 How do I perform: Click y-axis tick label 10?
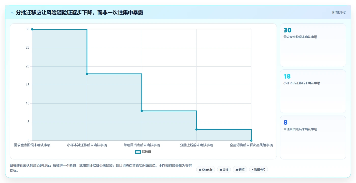point(27,103)
